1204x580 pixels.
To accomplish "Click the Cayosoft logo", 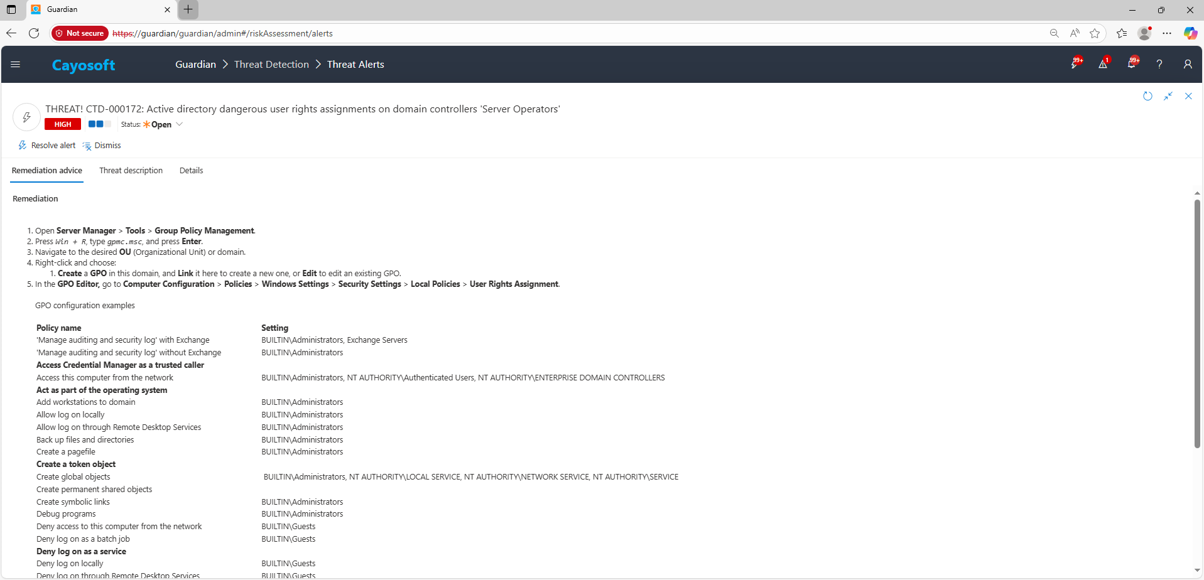I will 84,65.
